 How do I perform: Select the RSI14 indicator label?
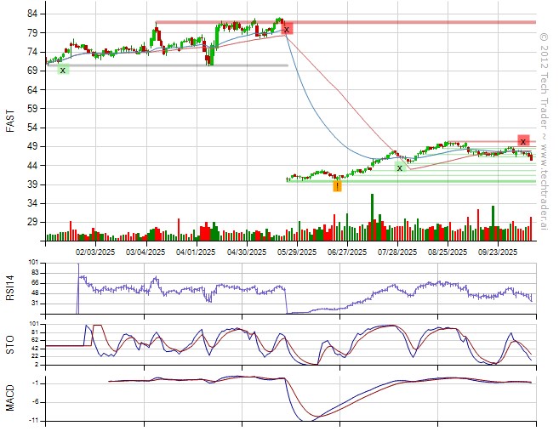(x=10, y=288)
